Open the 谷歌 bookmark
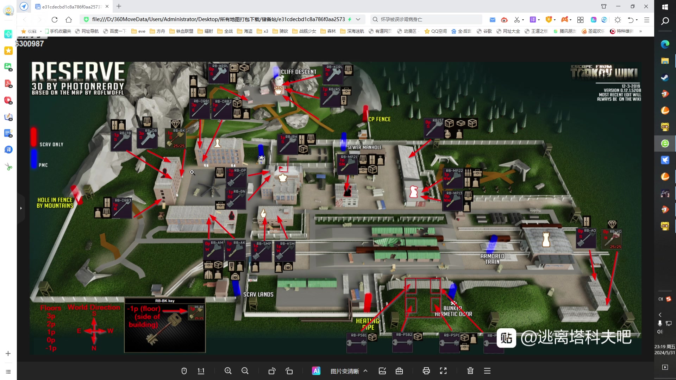676x380 pixels. pos(484,31)
